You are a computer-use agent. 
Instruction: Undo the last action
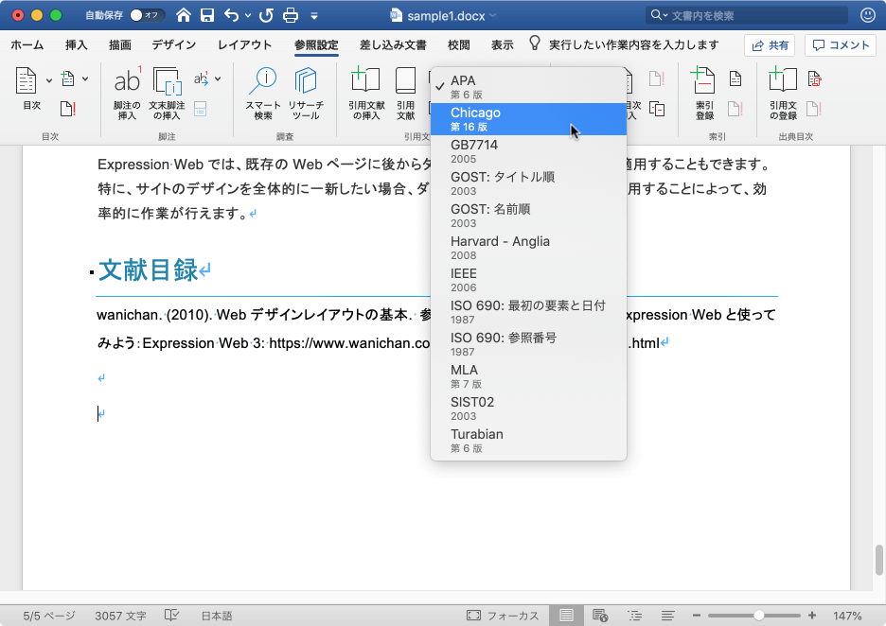[232, 15]
